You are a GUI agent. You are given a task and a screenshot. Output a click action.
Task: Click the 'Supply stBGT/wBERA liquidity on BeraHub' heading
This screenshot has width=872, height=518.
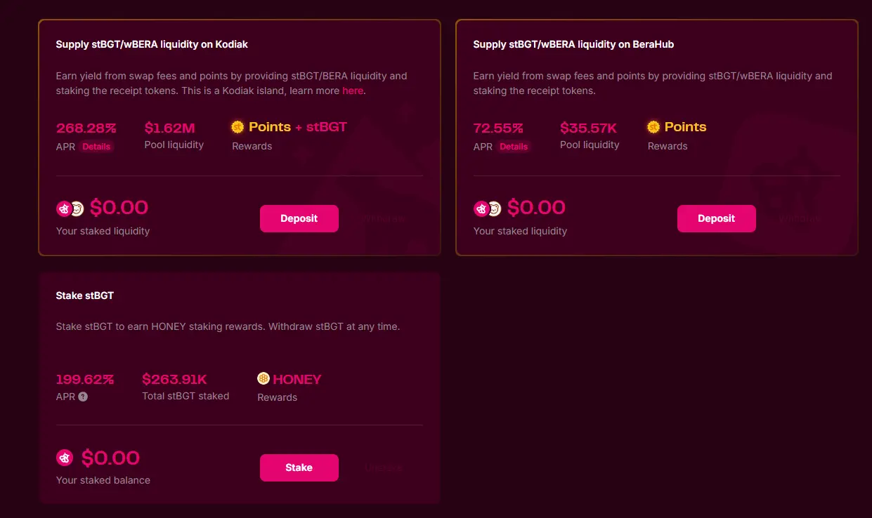pyautogui.click(x=573, y=44)
